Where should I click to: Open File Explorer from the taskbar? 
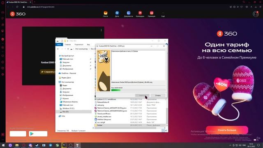pyautogui.click(x=17, y=145)
